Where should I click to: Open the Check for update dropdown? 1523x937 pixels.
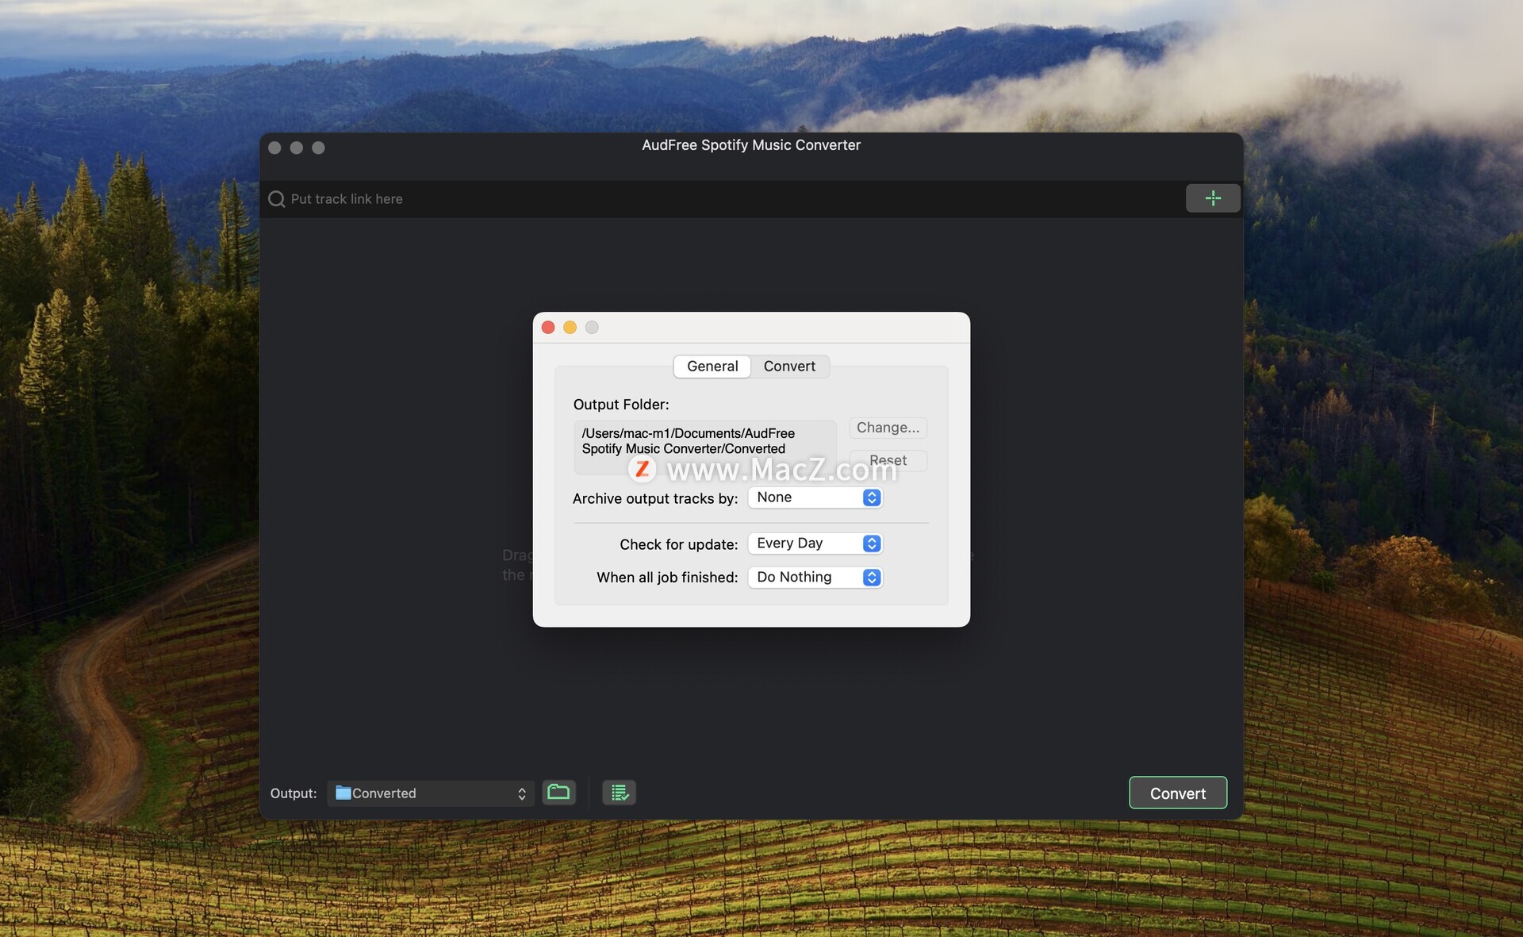click(x=815, y=543)
